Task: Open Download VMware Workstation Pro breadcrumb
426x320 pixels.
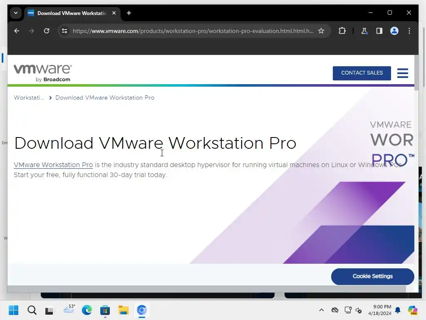Action: (105, 97)
